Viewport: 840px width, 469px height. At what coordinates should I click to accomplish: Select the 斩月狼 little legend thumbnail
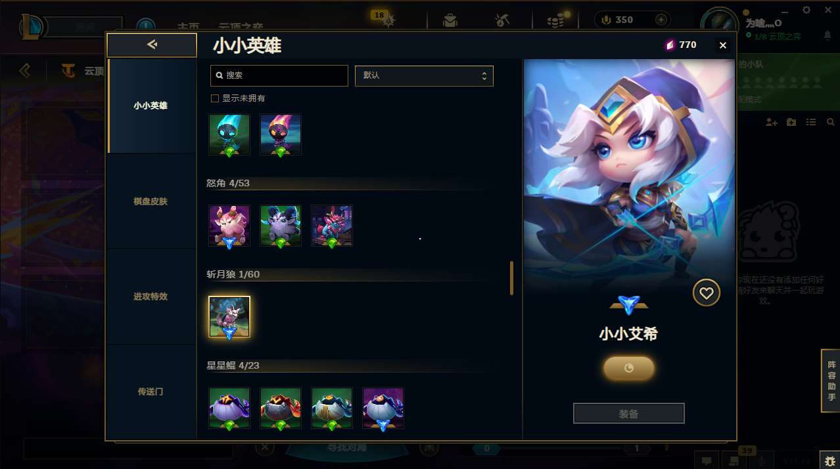pyautogui.click(x=229, y=317)
